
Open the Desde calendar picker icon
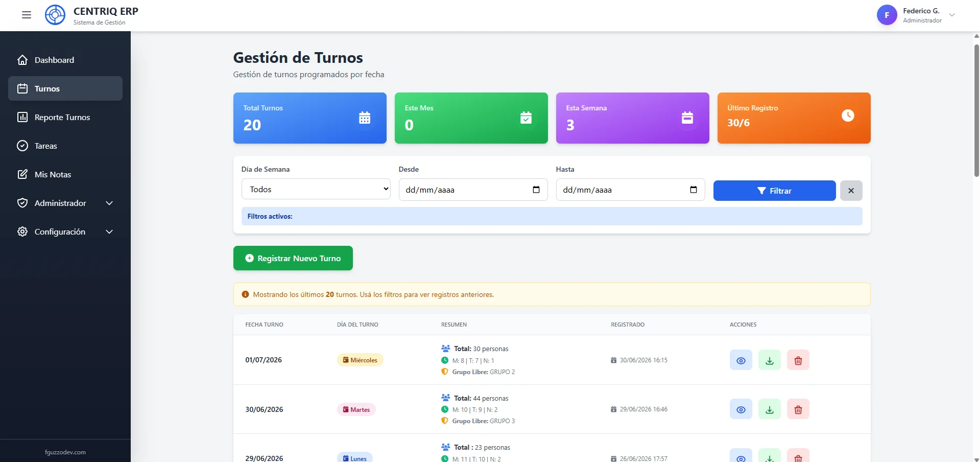tap(536, 190)
